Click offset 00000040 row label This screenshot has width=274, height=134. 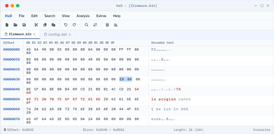(11, 89)
